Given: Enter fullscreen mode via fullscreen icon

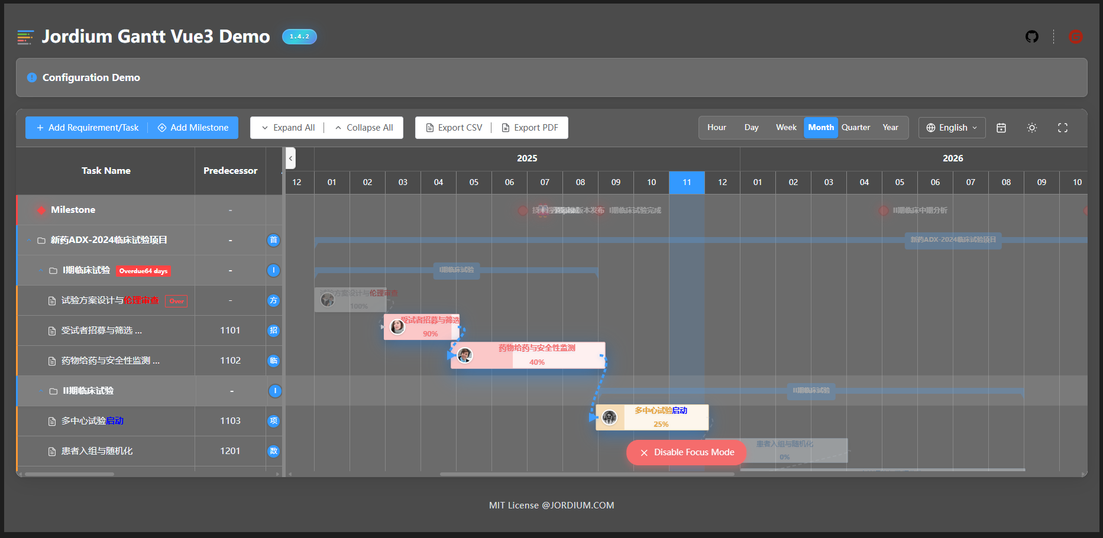Looking at the screenshot, I should [1062, 127].
